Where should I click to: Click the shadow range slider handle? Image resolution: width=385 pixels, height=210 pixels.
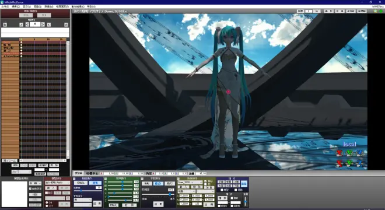pyautogui.click(x=170, y=194)
